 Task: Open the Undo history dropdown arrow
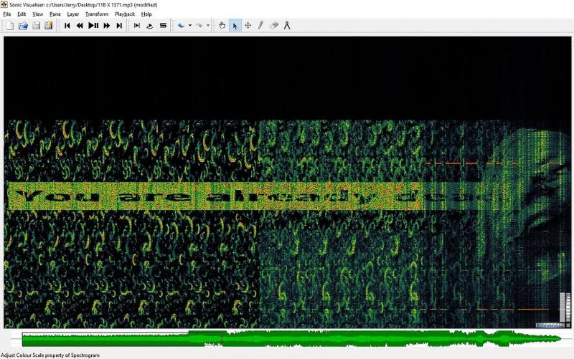pyautogui.click(x=190, y=26)
